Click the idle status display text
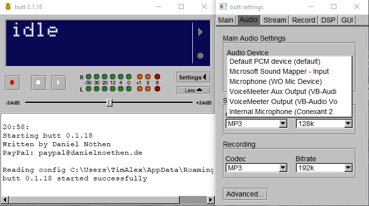 [35, 30]
